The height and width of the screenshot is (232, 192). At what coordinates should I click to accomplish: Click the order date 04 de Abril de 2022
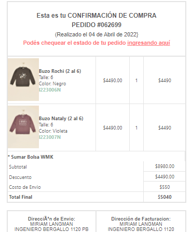tap(113, 34)
